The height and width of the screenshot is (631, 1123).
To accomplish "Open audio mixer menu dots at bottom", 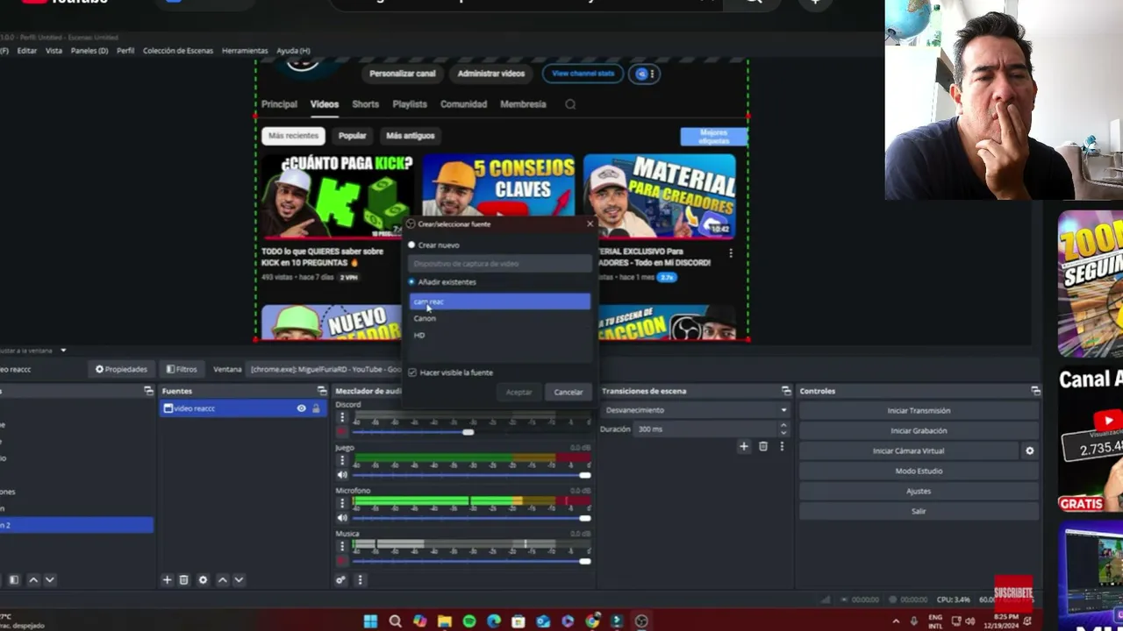I will (359, 580).
